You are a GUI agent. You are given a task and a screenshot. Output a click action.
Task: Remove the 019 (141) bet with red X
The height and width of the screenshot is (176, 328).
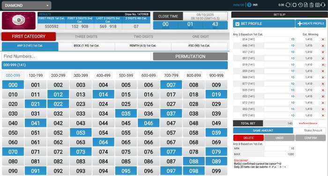click(x=323, y=65)
